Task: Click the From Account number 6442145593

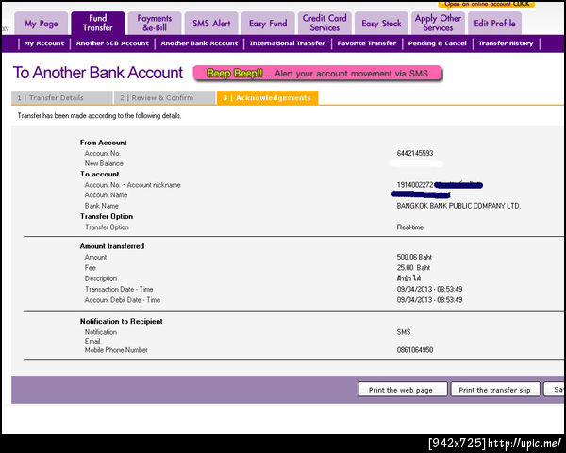Action: (415, 153)
